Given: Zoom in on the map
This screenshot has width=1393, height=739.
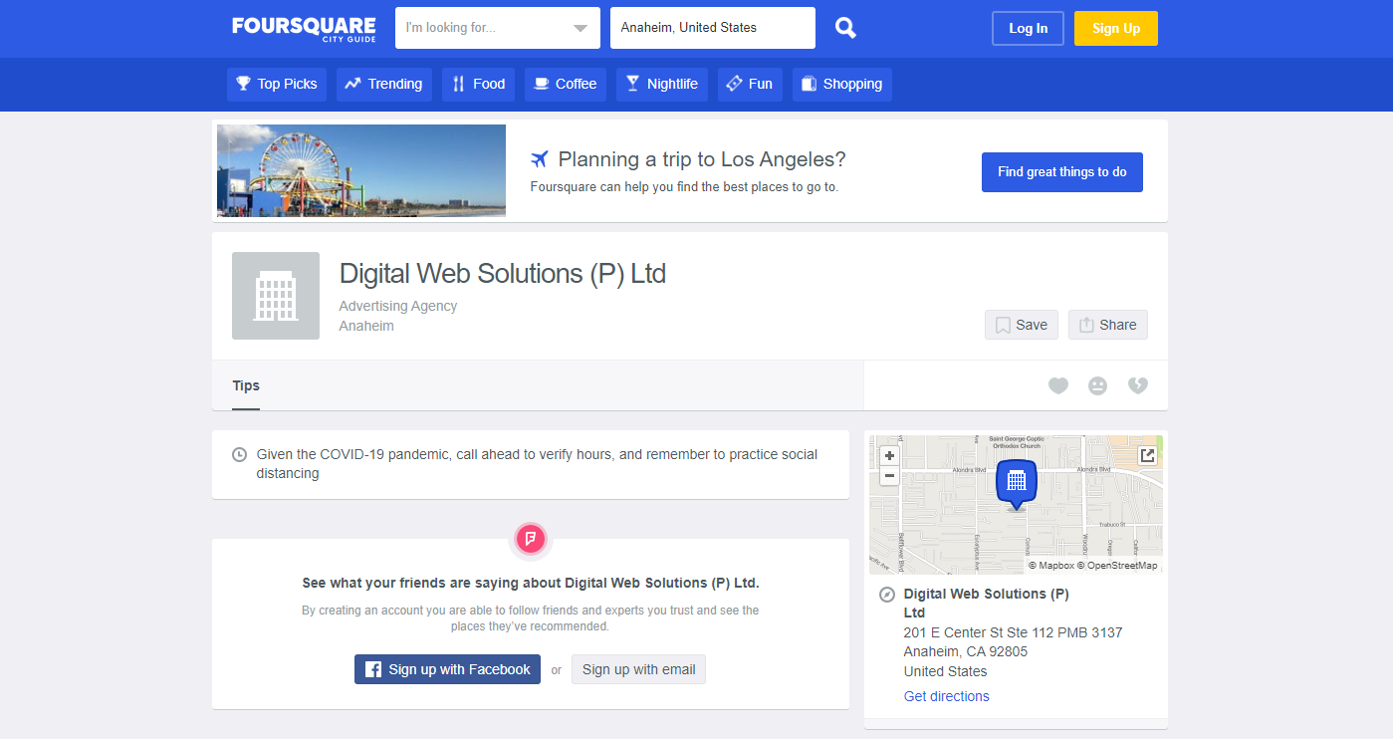Looking at the screenshot, I should point(889,456).
